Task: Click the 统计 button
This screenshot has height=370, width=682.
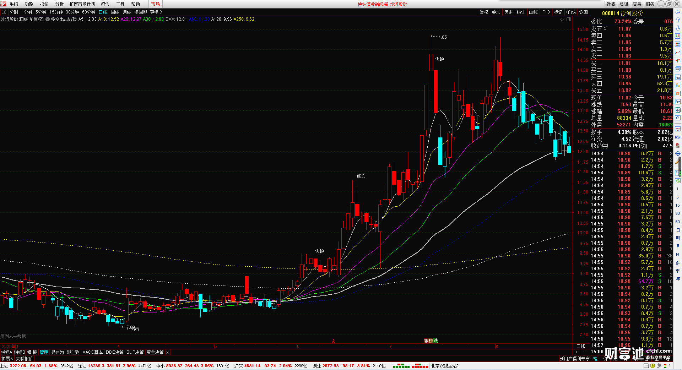Action: tap(521, 12)
